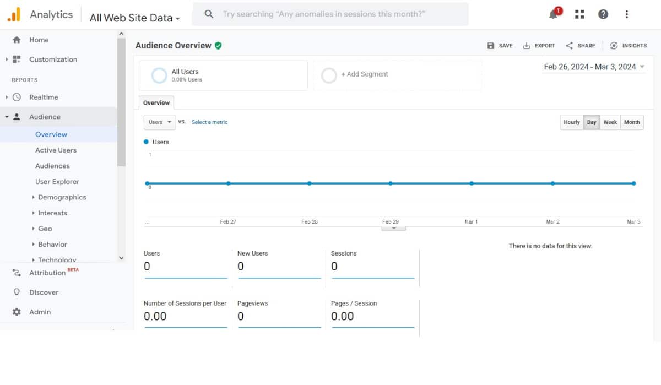The height and width of the screenshot is (385, 661).
Task: Open the All Web Site Data selector
Action: (134, 17)
